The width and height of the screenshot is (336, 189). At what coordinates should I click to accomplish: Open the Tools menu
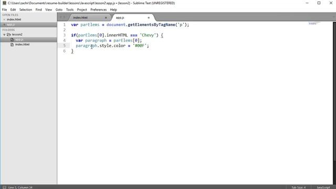70,9
